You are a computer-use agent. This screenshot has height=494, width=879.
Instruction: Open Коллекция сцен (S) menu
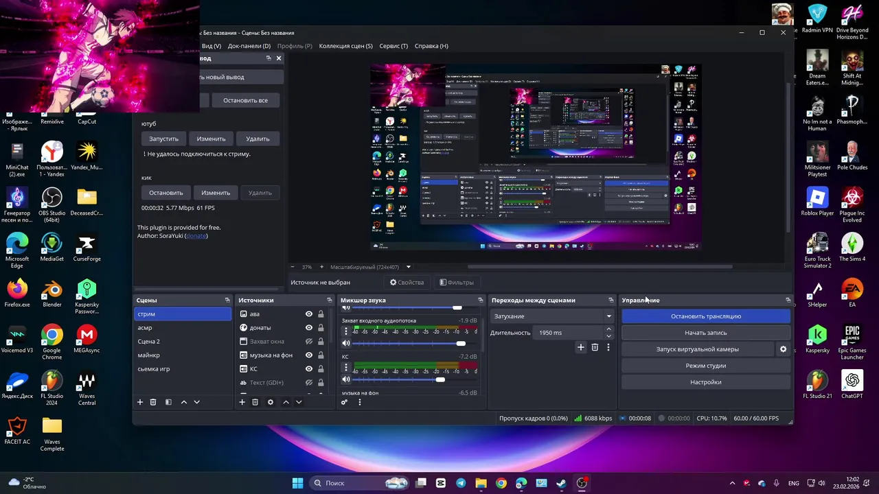(x=346, y=46)
